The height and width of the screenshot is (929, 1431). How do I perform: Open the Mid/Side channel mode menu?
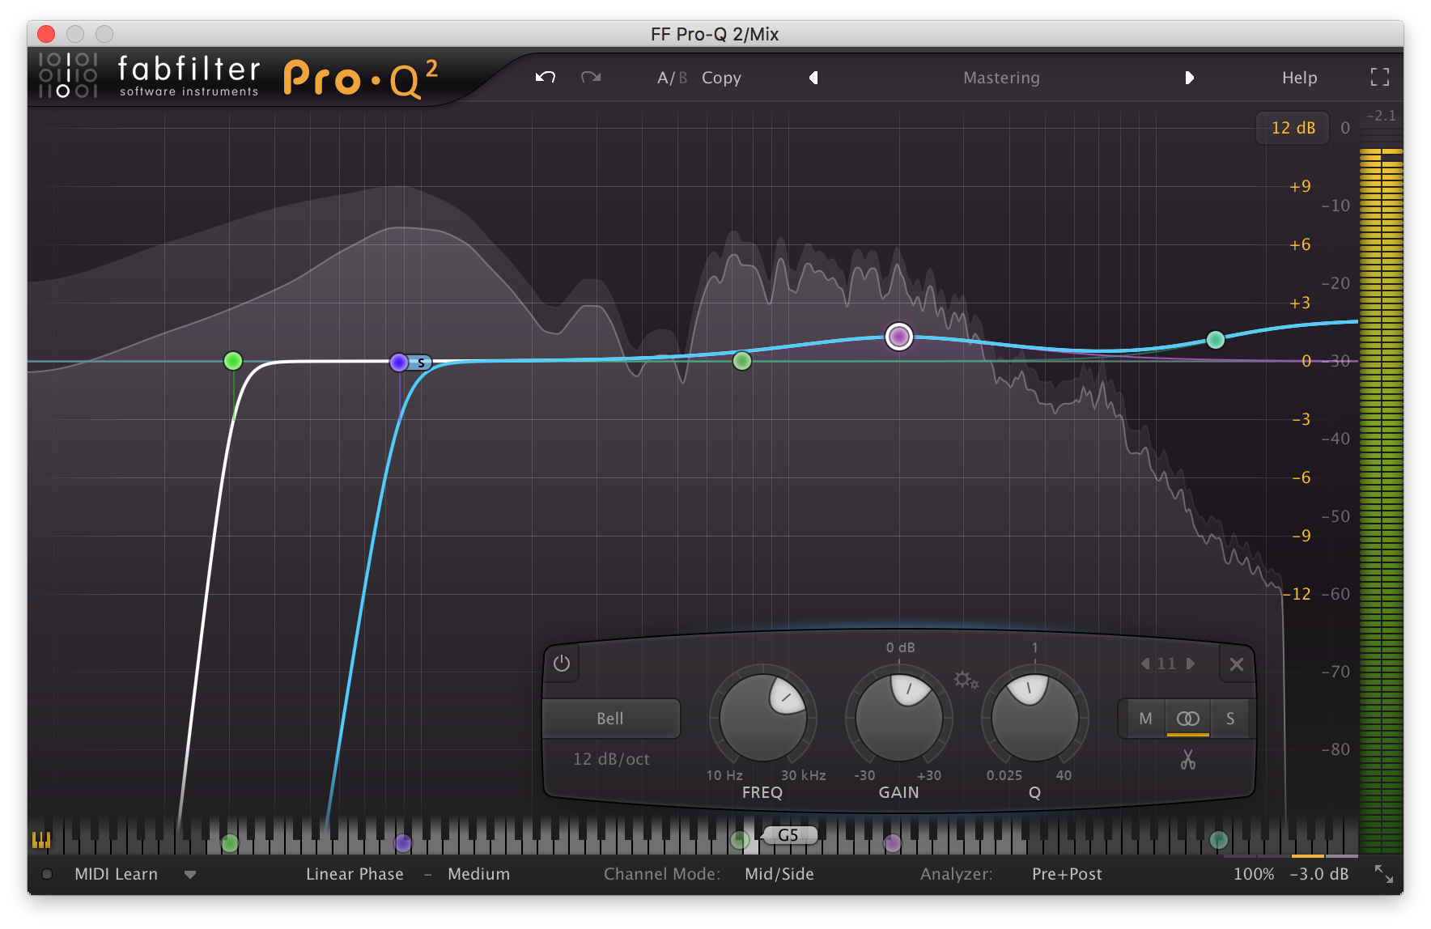pyautogui.click(x=779, y=874)
